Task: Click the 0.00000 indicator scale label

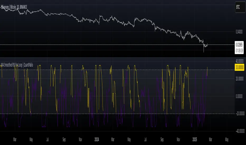Action: click(240, 96)
